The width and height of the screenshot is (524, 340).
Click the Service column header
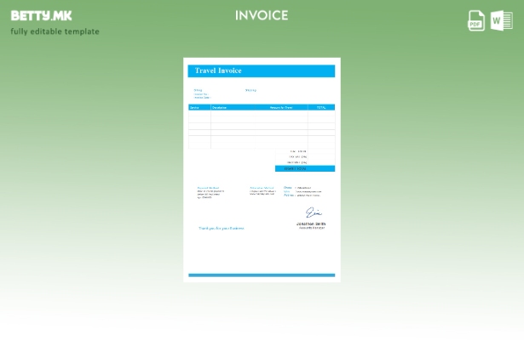tap(194, 107)
